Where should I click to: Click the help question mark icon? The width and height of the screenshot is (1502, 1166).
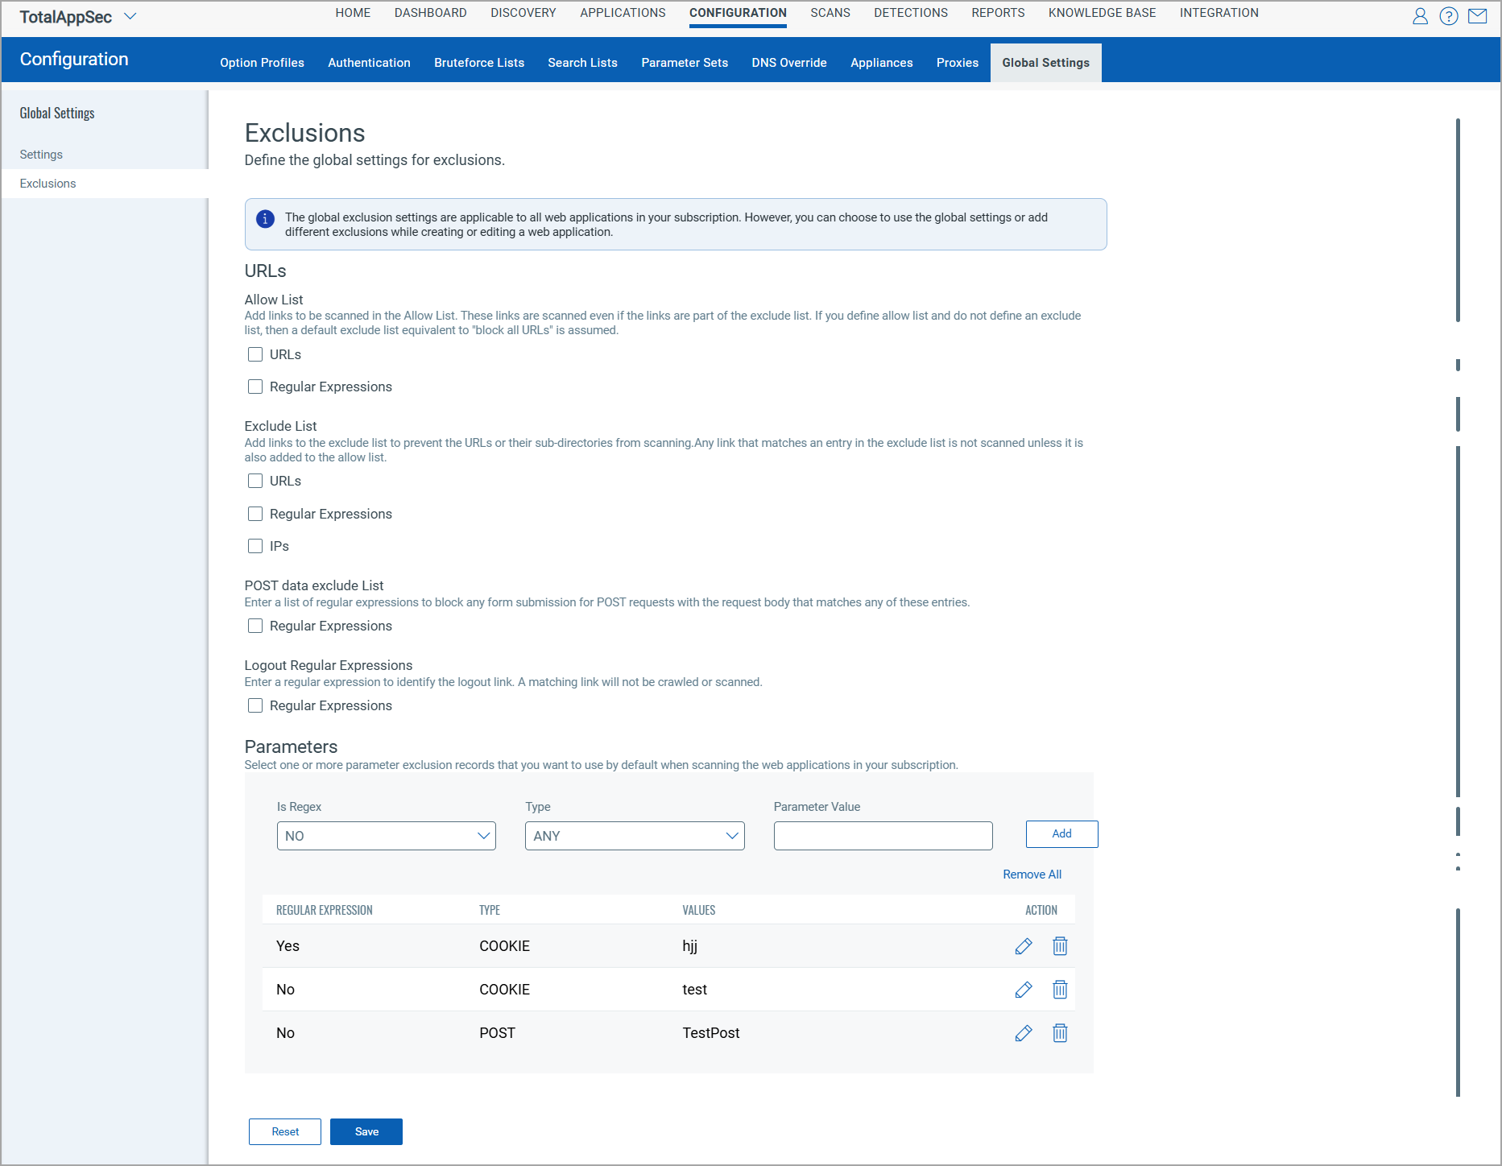1448,16
